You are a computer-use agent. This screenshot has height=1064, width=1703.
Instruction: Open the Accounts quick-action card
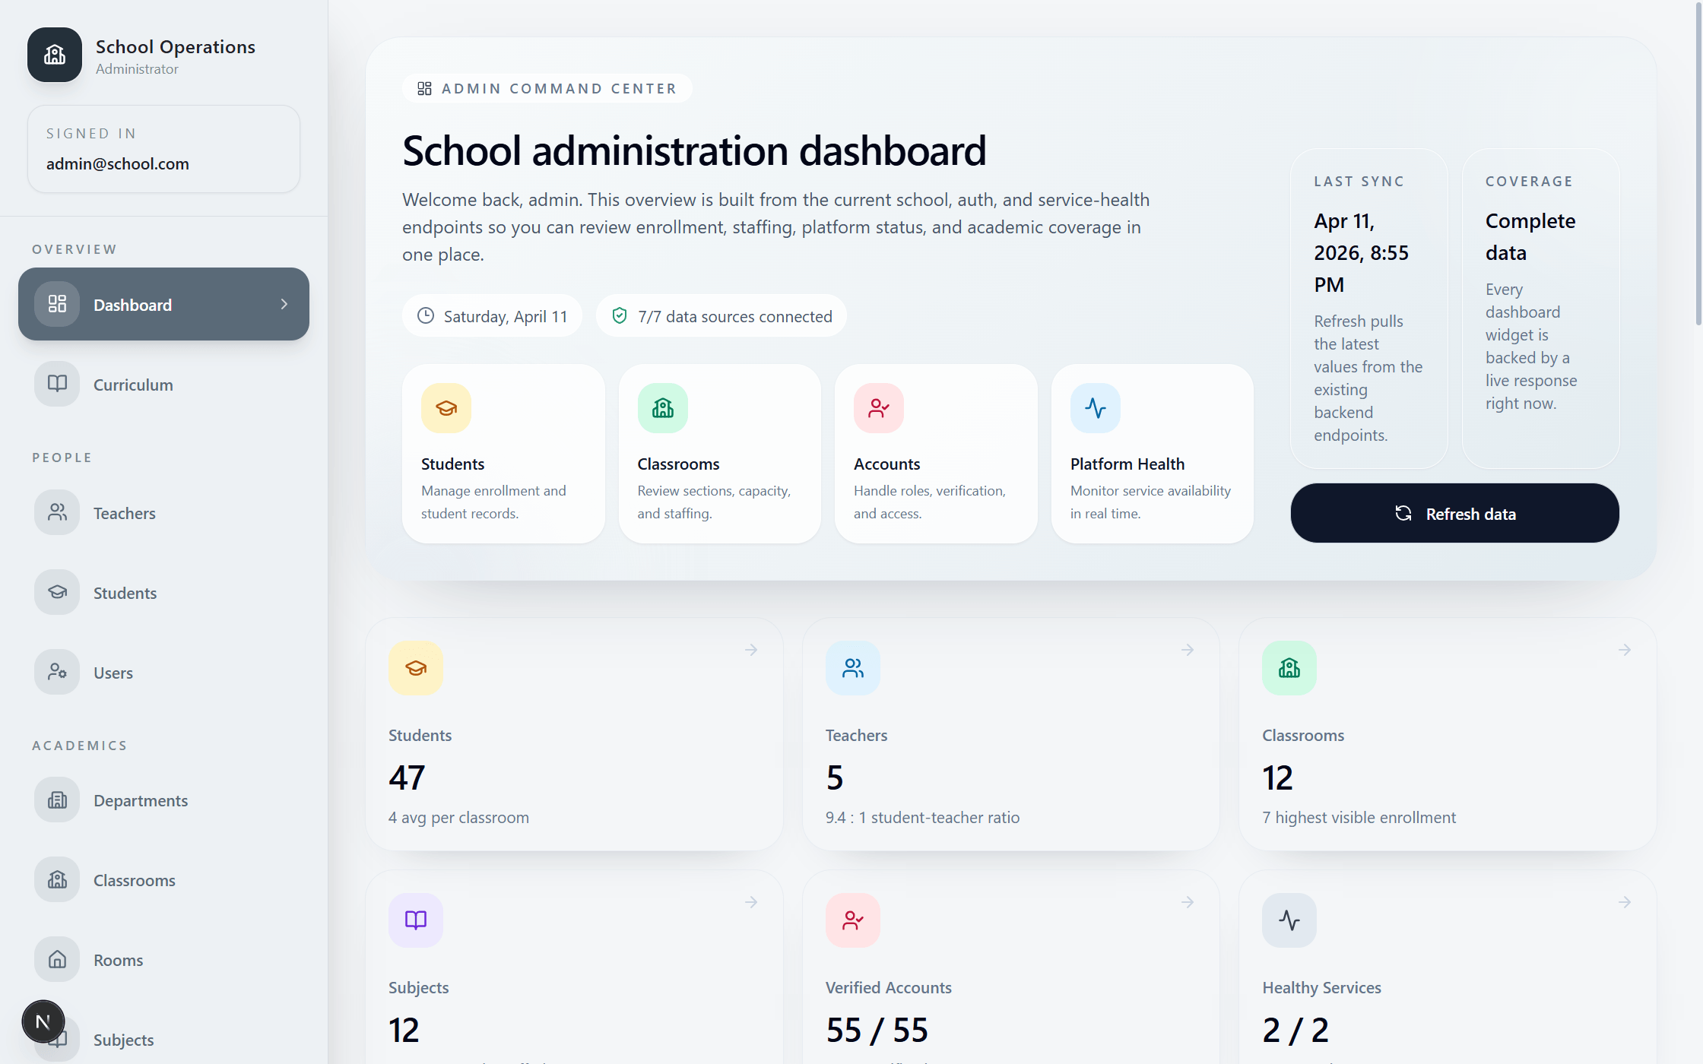(936, 454)
